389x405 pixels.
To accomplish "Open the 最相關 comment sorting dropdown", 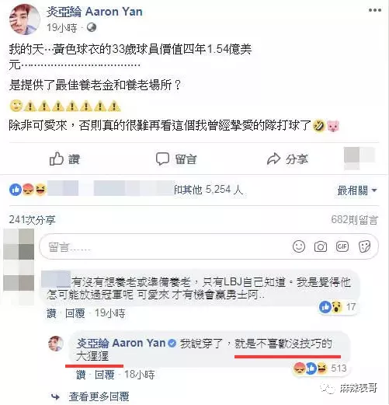I will coord(356,190).
